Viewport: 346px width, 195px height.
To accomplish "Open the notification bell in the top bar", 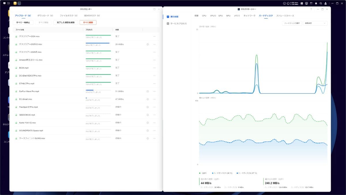I will 316,3.
